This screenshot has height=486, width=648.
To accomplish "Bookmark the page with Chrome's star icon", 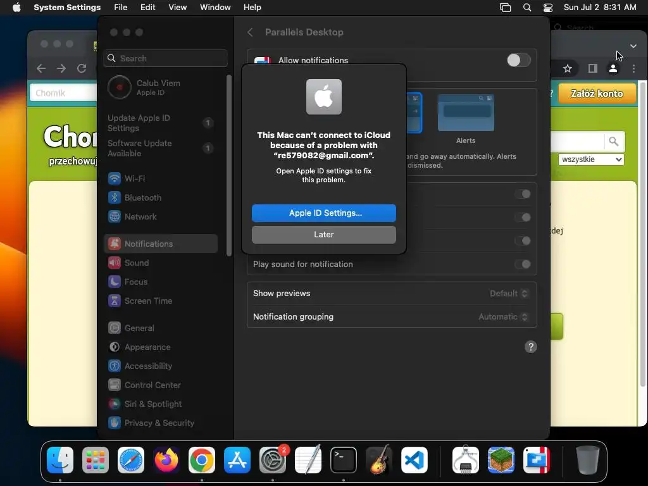I will click(568, 68).
